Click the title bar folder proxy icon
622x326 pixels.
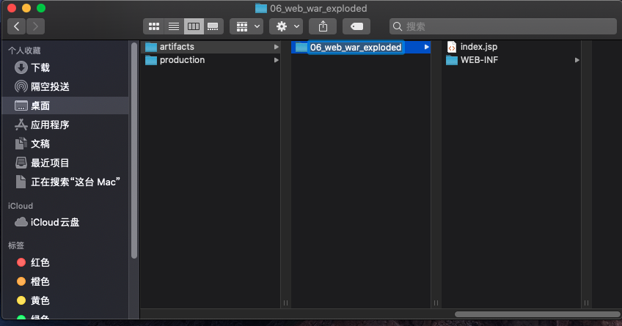pos(260,8)
